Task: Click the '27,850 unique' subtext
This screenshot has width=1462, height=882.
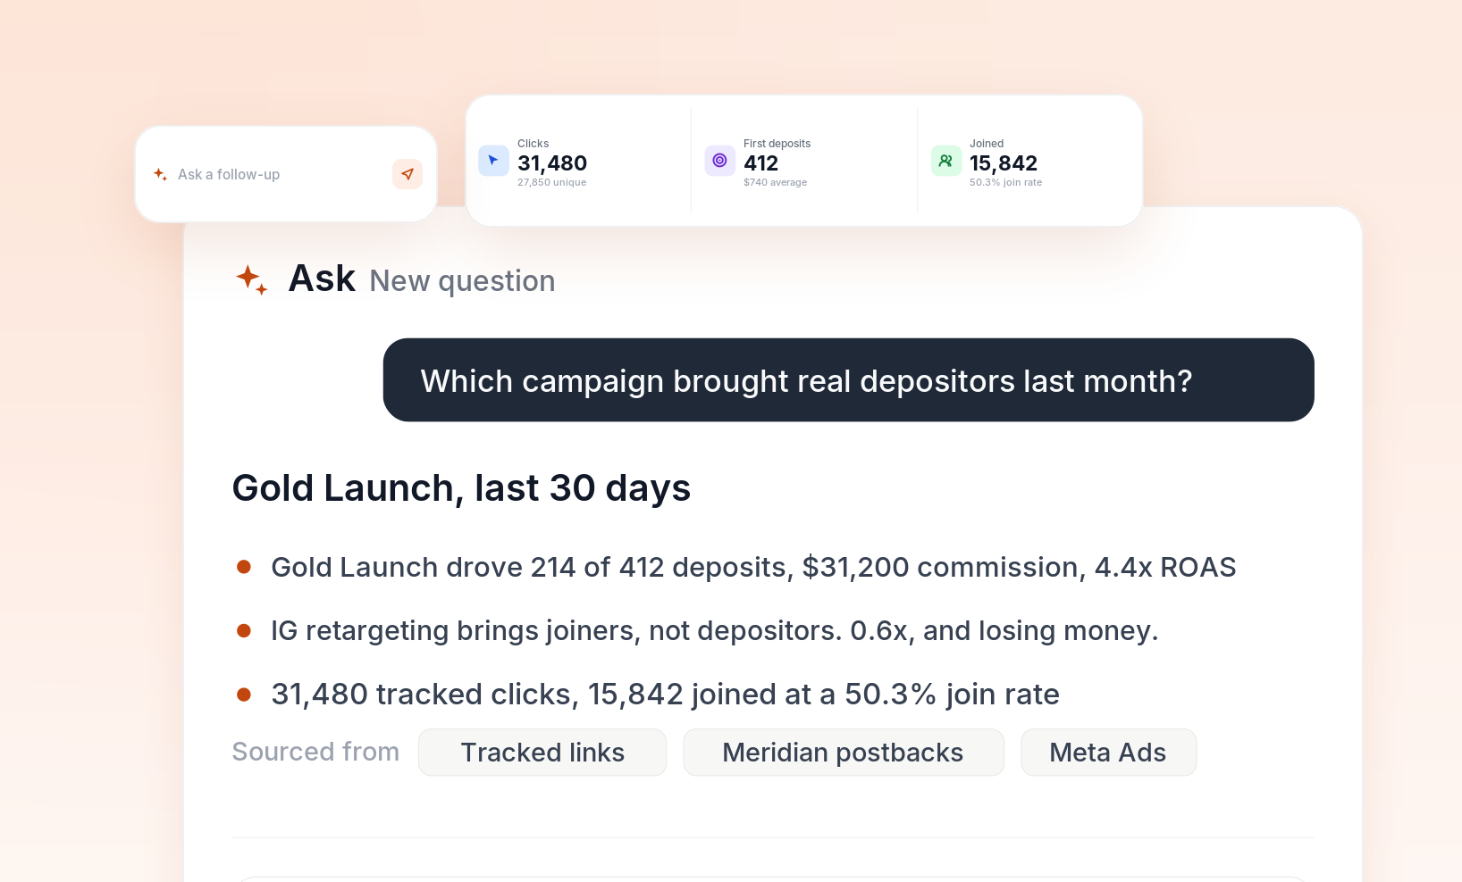Action: click(x=552, y=182)
